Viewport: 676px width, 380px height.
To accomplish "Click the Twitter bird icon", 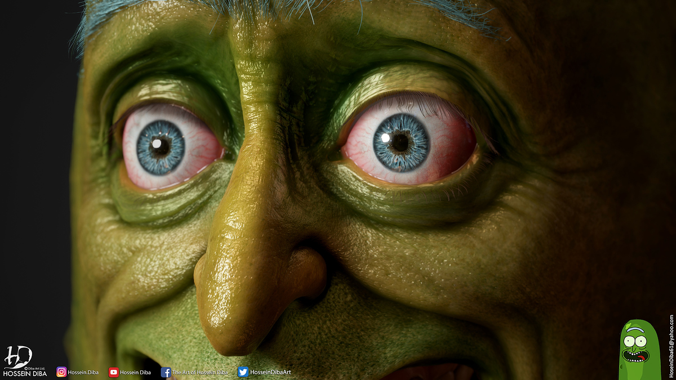I will point(243,372).
